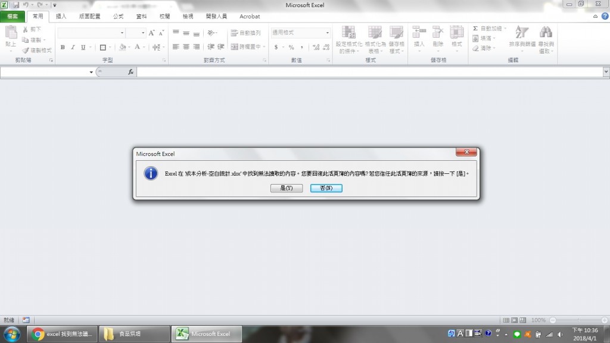This screenshot has width=610, height=343.
Task: Click the Insert Function fx icon
Action: click(130, 72)
